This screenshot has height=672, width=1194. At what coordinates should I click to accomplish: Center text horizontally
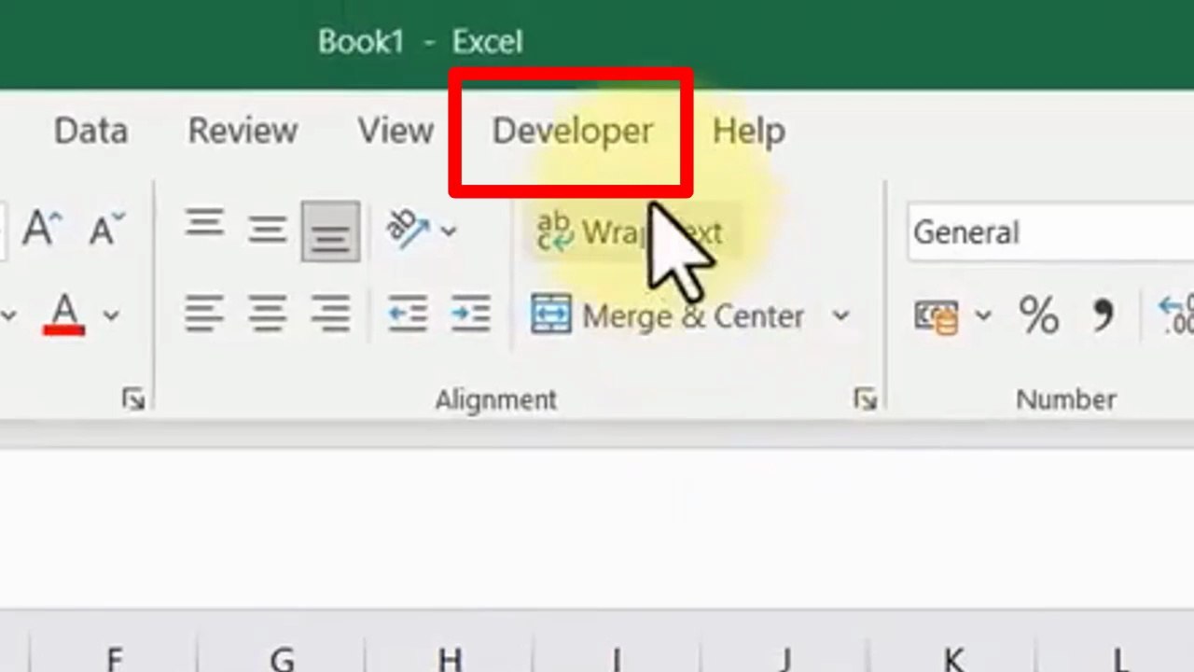pos(267,315)
